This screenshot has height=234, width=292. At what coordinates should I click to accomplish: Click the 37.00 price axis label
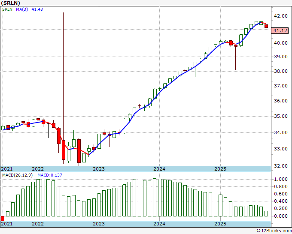281,86
